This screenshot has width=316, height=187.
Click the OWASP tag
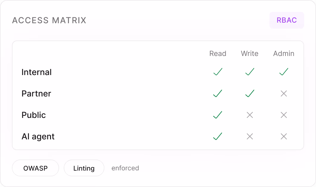pos(35,168)
